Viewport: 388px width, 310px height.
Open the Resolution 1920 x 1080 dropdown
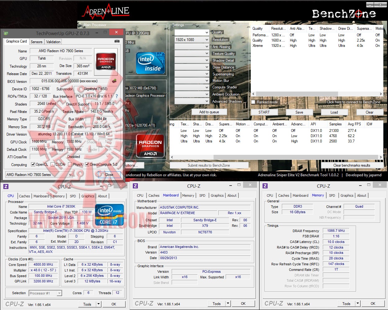pyautogui.click(x=192, y=40)
